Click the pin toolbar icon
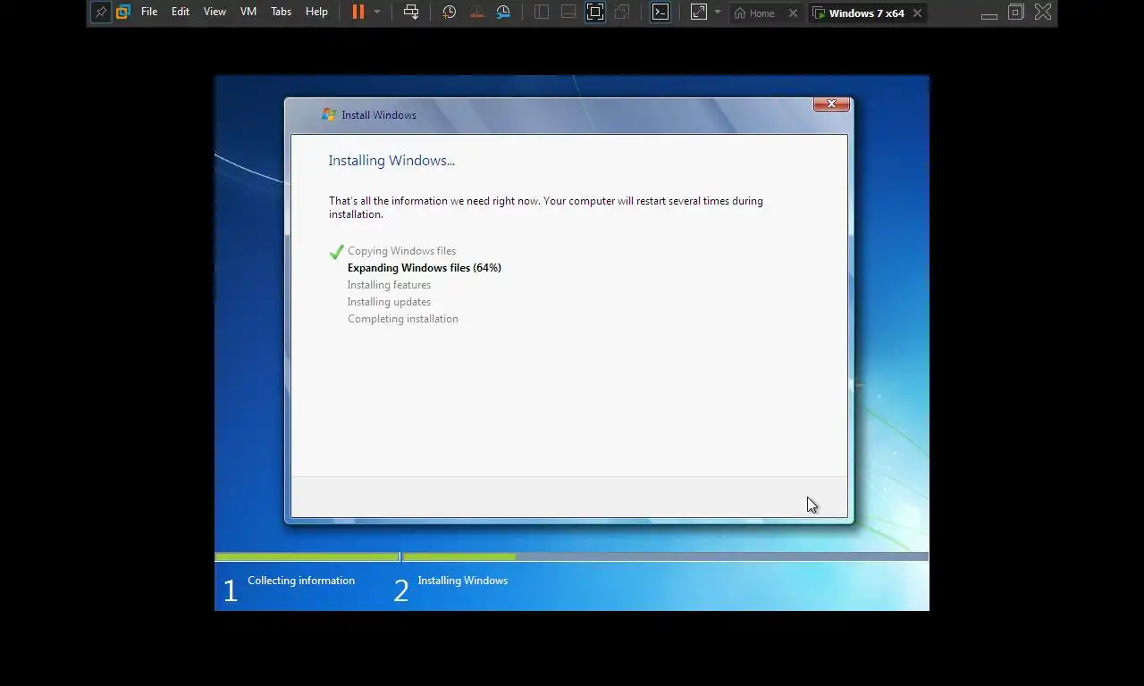 point(101,13)
